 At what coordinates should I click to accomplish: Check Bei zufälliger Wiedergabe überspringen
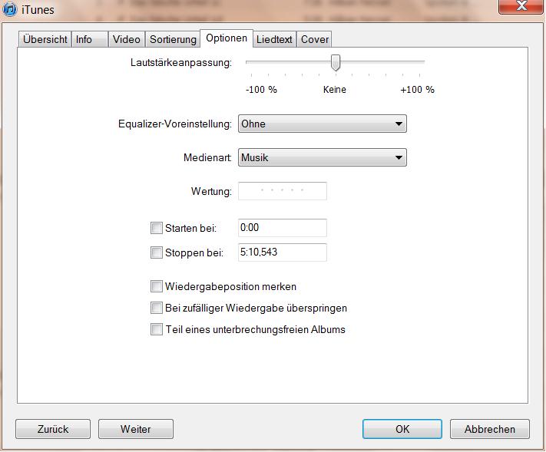(157, 308)
